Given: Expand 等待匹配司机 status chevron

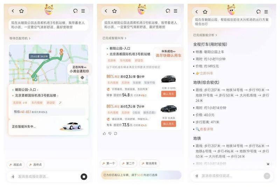Looking at the screenshot, I should (29, 38).
